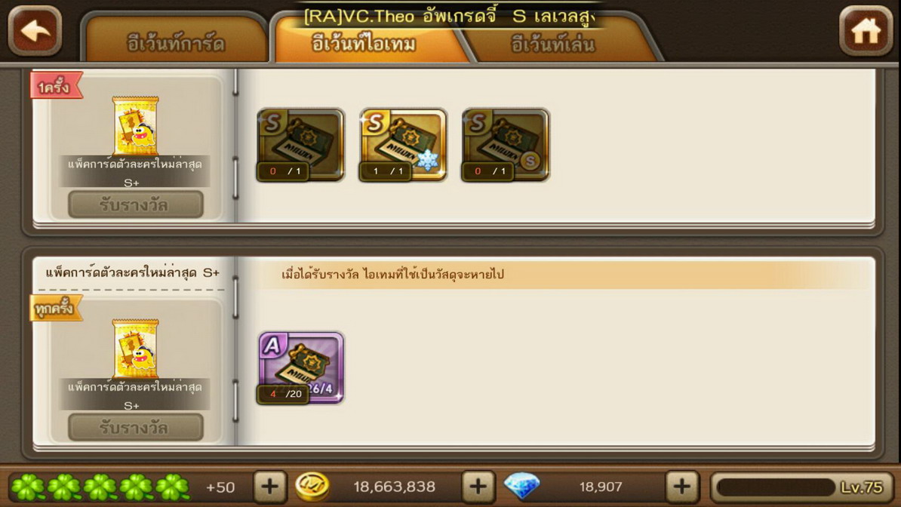Tap the blue diamond gem icon

pyautogui.click(x=521, y=487)
